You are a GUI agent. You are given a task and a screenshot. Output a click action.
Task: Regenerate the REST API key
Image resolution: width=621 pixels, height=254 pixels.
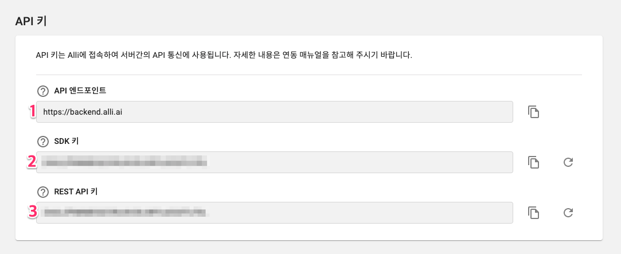tap(568, 213)
